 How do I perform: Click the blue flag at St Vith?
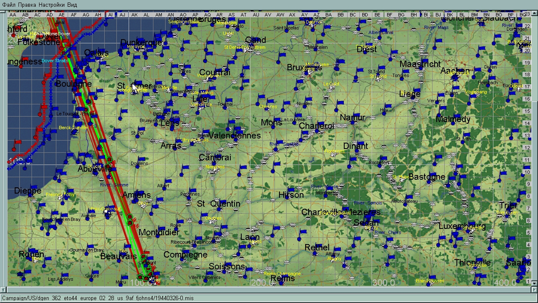click(x=466, y=134)
